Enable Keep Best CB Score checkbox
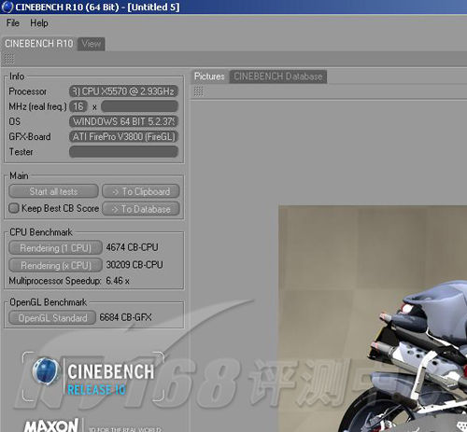 [x=14, y=208]
